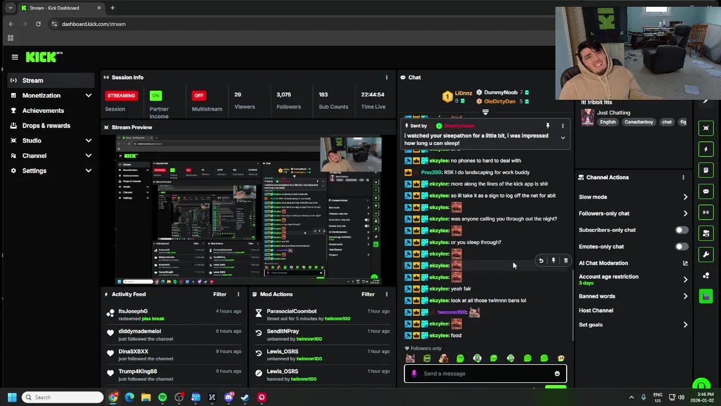
Task: Click the purple microphone icon in chat box
Action: (x=414, y=373)
